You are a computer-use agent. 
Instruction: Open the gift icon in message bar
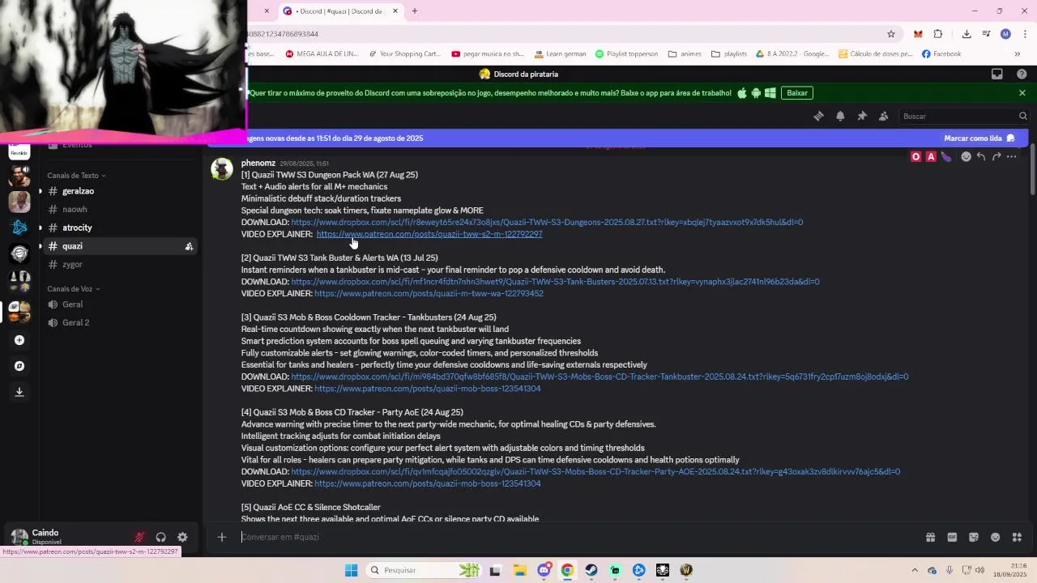[x=930, y=537]
